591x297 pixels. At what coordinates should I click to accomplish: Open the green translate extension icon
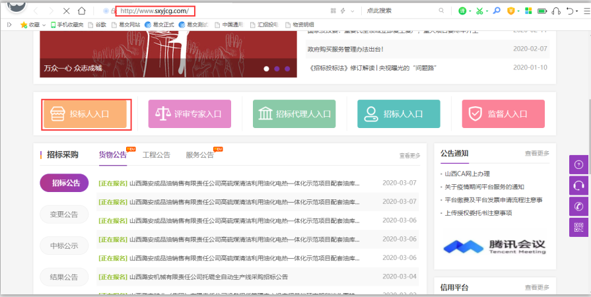[x=462, y=11]
